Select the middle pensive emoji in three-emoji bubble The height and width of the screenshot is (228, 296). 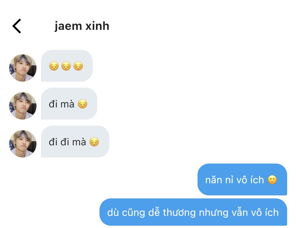point(66,66)
